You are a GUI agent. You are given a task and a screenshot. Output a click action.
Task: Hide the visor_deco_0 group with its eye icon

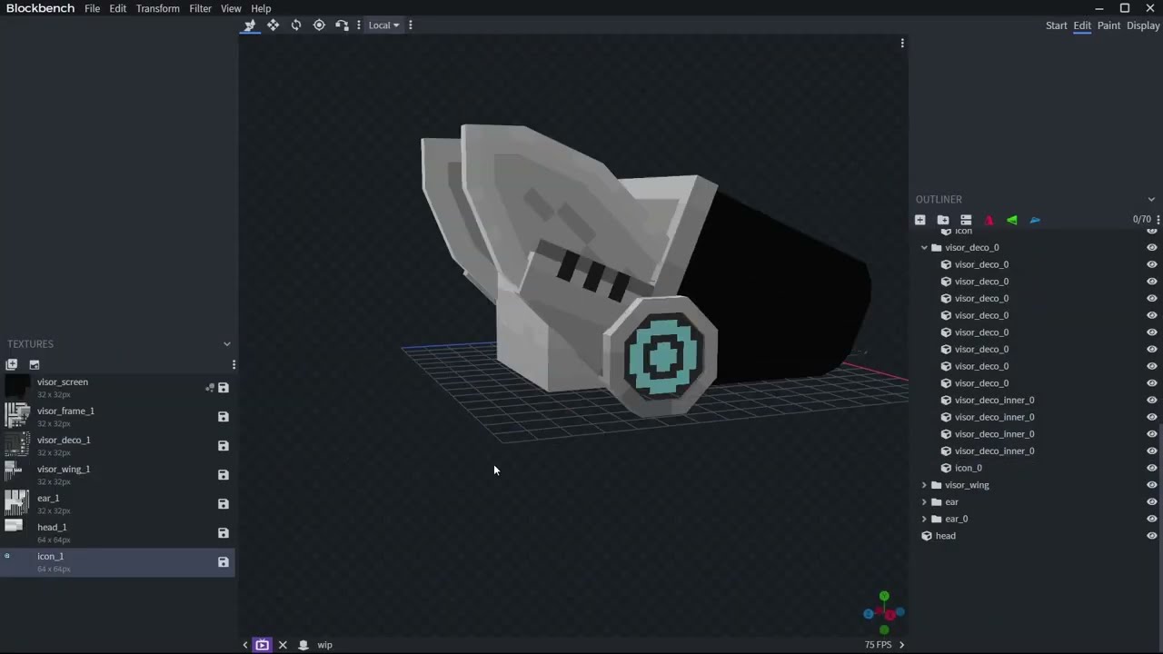pos(1151,248)
